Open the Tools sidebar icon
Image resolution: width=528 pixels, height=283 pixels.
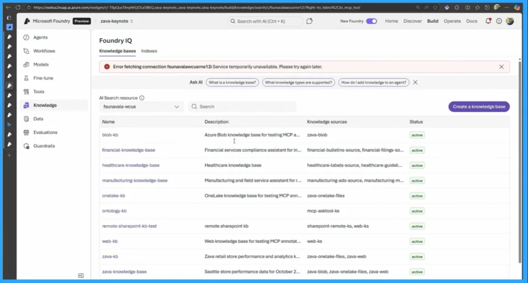tap(26, 92)
